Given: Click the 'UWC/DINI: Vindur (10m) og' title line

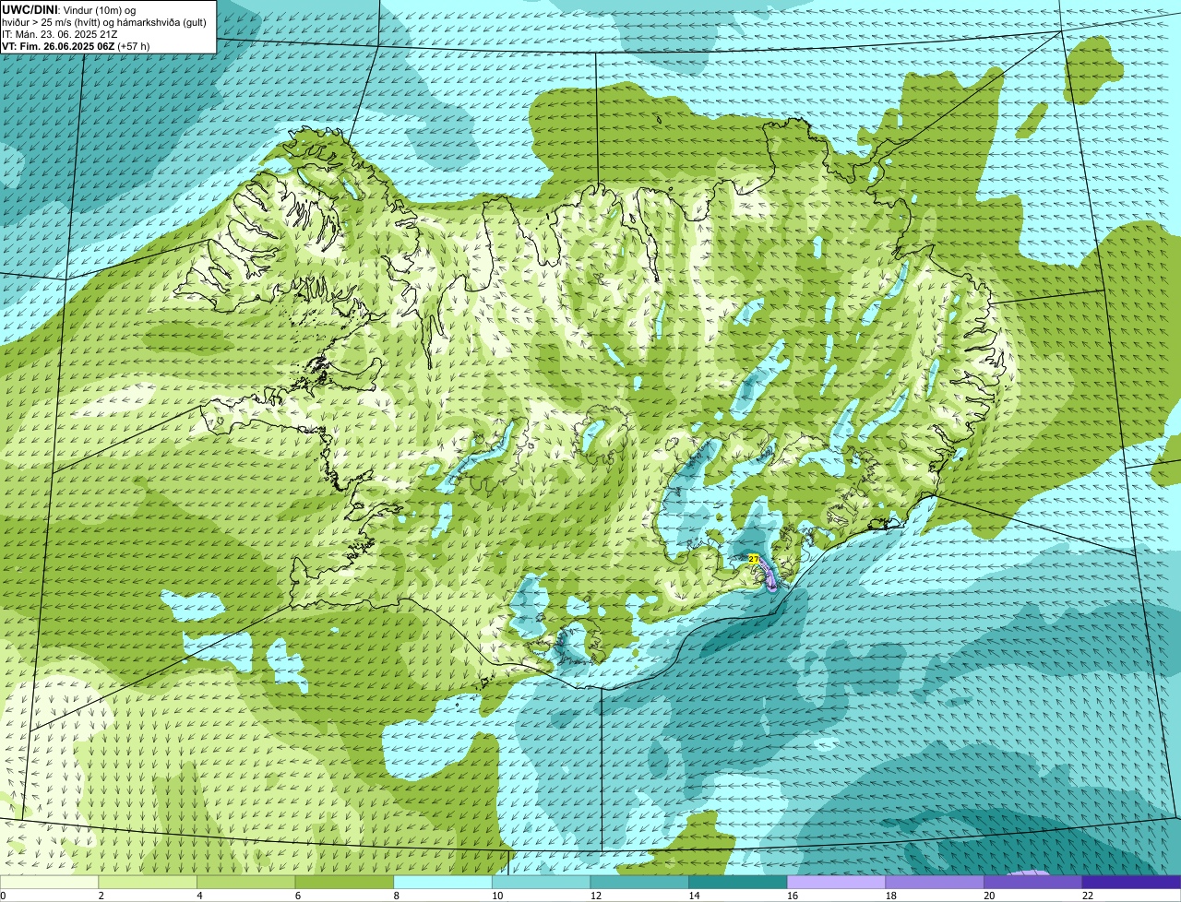Looking at the screenshot, I should click(x=69, y=10).
